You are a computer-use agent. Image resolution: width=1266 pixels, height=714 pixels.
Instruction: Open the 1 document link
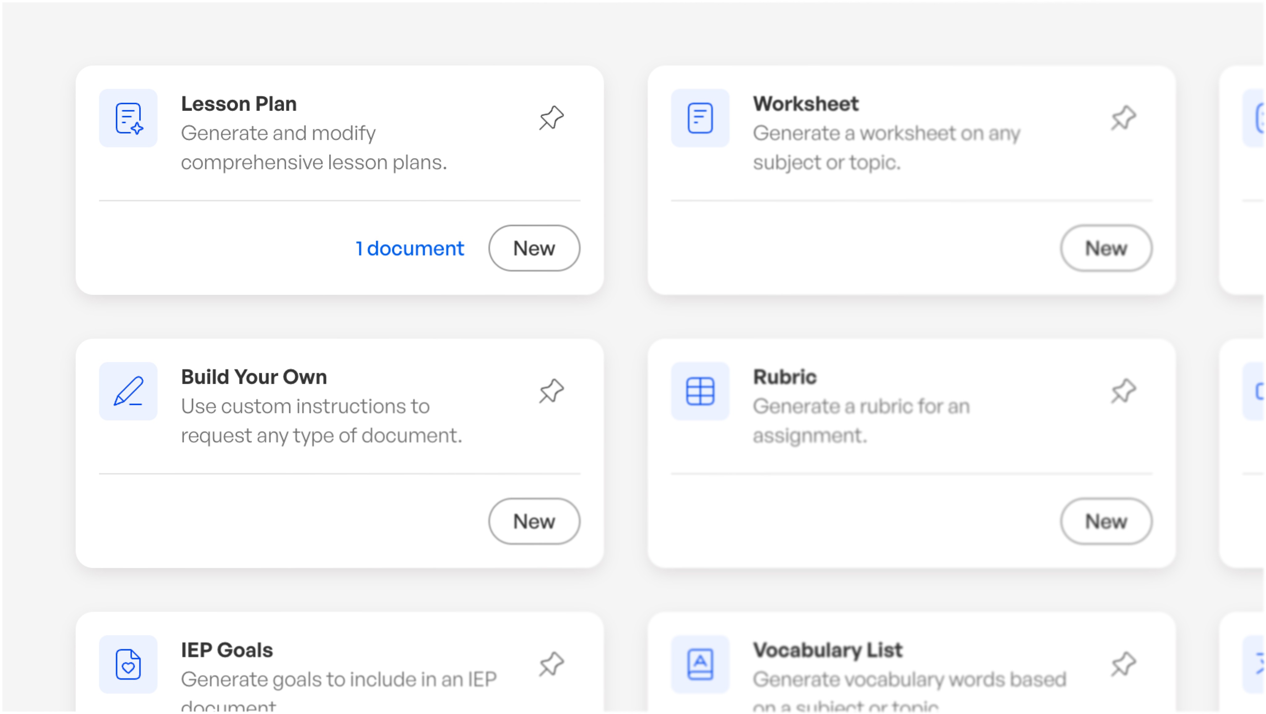[x=409, y=248]
